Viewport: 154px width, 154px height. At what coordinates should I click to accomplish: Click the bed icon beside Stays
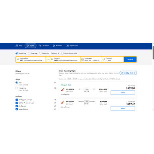coord(17,46)
